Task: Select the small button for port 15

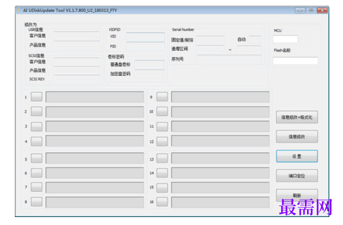Action: point(162,187)
